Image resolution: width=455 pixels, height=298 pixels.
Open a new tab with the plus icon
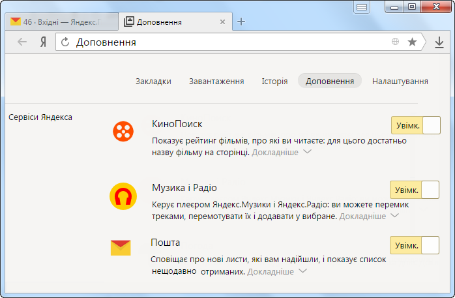point(241,22)
